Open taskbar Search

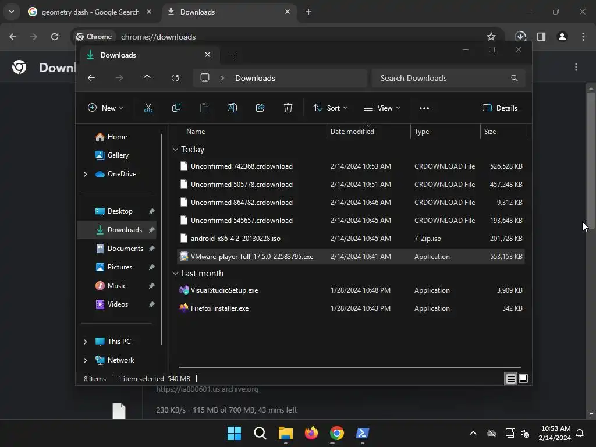click(x=260, y=433)
